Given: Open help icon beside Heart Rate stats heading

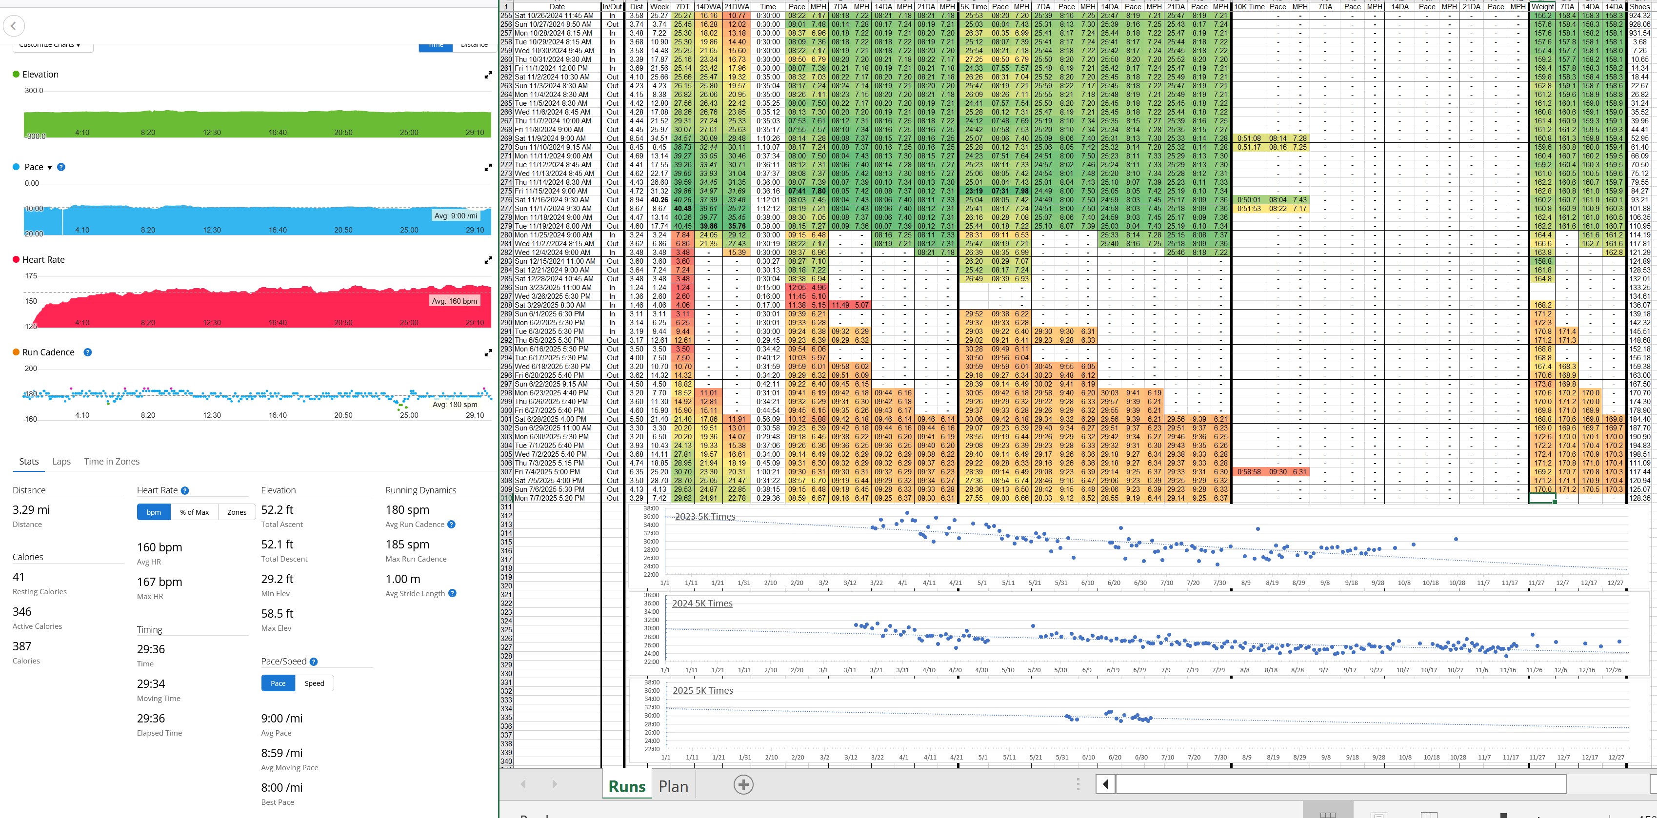Looking at the screenshot, I should (184, 491).
